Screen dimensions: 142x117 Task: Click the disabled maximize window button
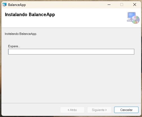(122, 5)
